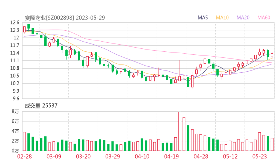The image size is (278, 165).
Task: Click the 05-23 date axis label
Action: pyautogui.click(x=260, y=156)
